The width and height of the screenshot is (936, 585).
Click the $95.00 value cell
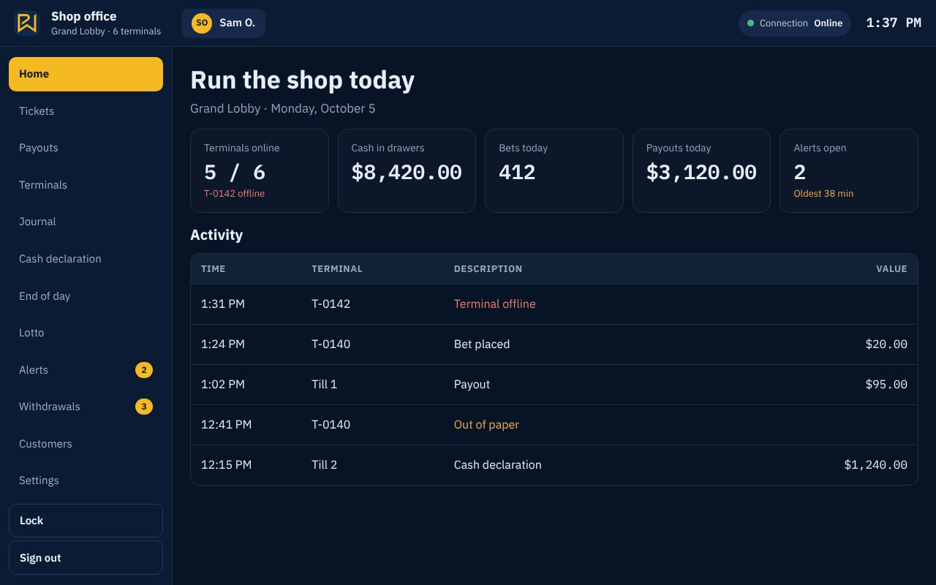point(886,385)
